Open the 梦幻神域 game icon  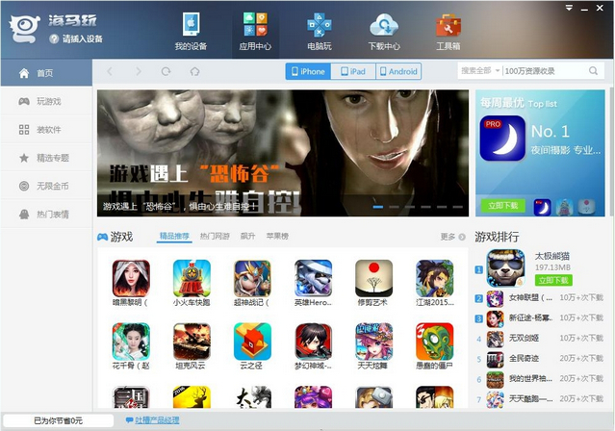313,342
